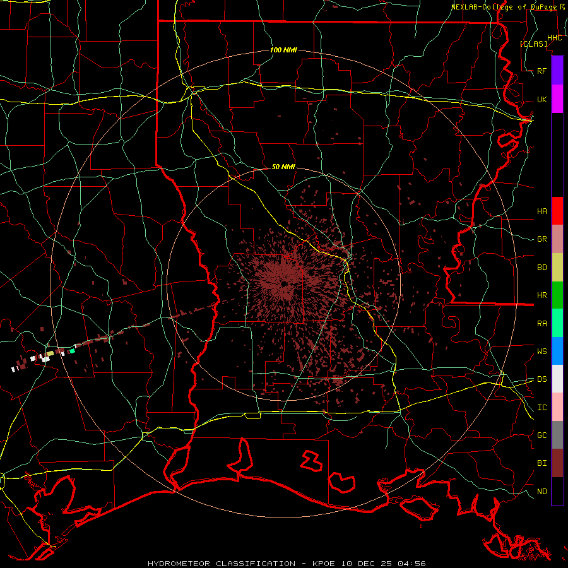Click the IC legend label
The width and height of the screenshot is (568, 568).
542,408
